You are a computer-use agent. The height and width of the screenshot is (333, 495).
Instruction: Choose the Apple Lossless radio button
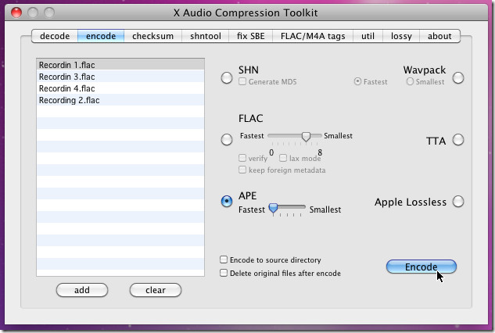(458, 201)
